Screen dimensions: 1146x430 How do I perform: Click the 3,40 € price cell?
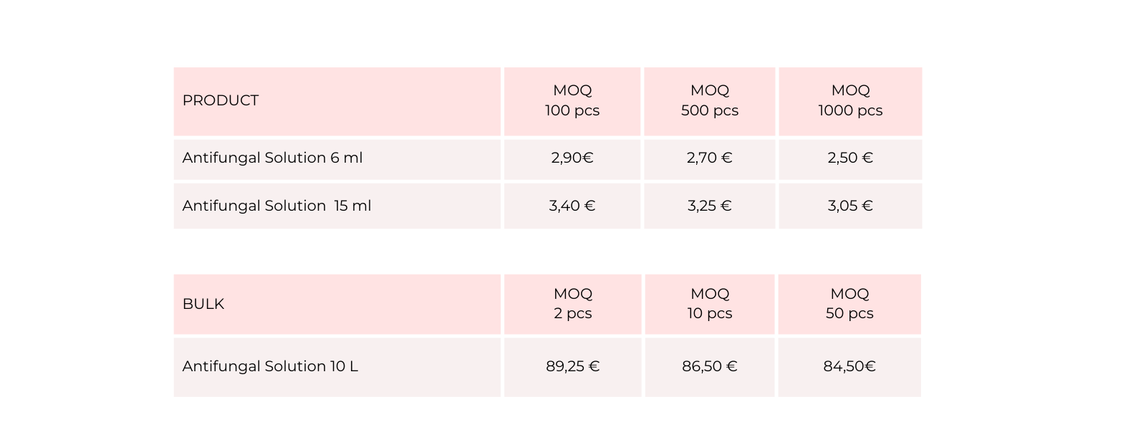click(x=572, y=206)
